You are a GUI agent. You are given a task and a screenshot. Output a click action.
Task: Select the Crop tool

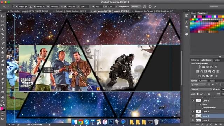pyautogui.click(x=3, y=34)
